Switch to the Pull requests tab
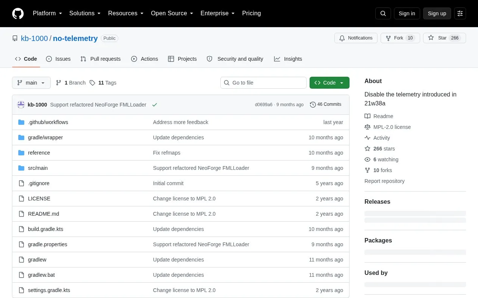Image resolution: width=478 pixels, height=298 pixels. pyautogui.click(x=100, y=59)
